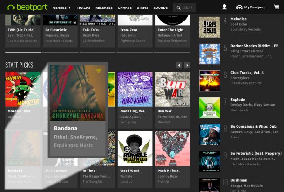Open Terror Danjah, Don artist link
The height and width of the screenshot is (192, 284).
pyautogui.click(x=172, y=117)
